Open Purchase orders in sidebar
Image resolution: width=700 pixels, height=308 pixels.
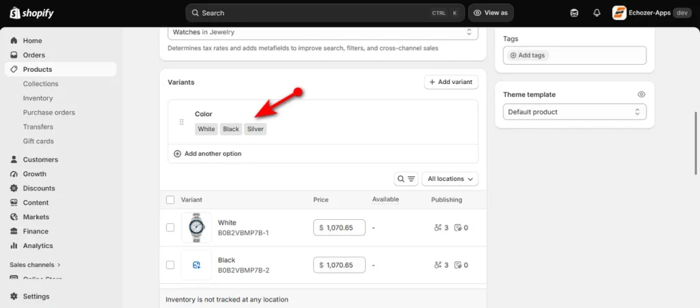click(x=49, y=112)
